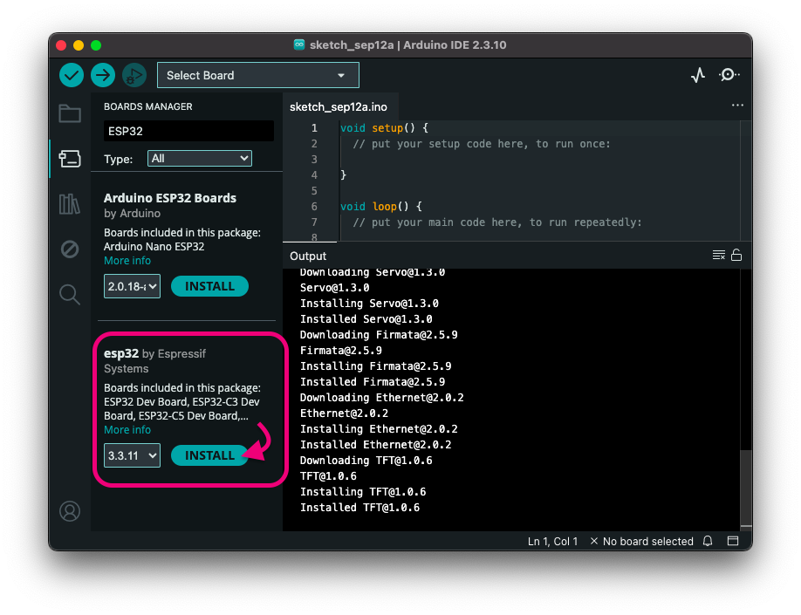The height and width of the screenshot is (615, 801).
Task: Open the Serial Monitor
Action: pos(729,75)
